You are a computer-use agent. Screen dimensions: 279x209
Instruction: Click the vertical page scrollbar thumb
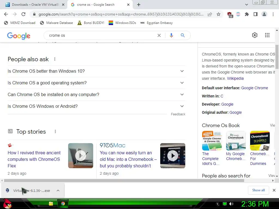(277, 57)
